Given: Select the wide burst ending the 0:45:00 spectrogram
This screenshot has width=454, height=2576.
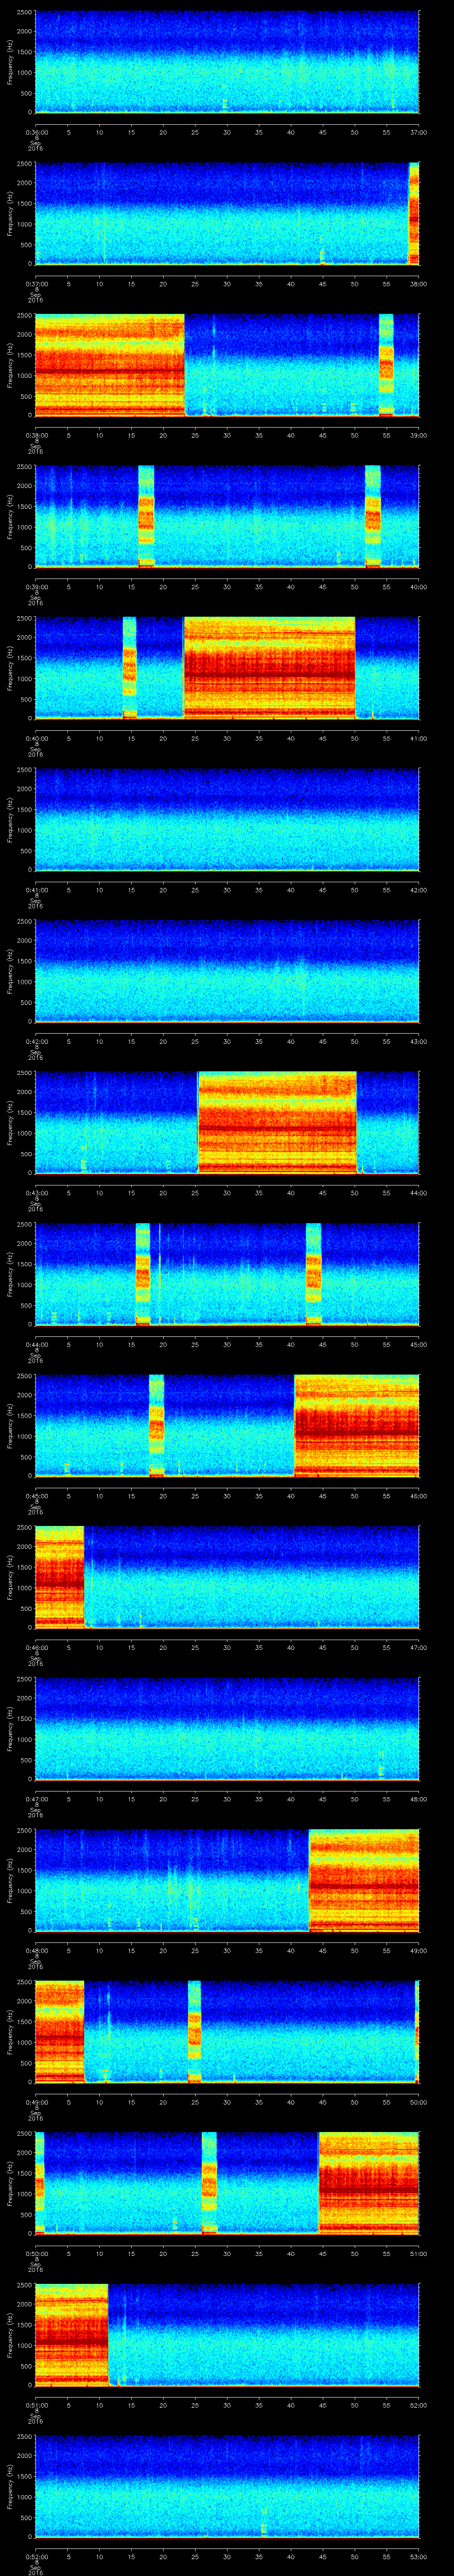Looking at the screenshot, I should point(356,1425).
